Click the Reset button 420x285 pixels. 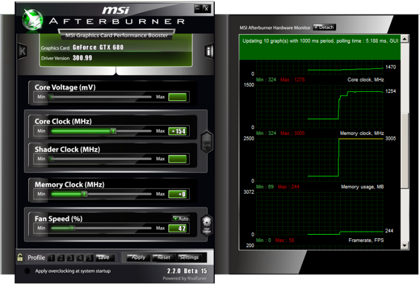(162, 257)
